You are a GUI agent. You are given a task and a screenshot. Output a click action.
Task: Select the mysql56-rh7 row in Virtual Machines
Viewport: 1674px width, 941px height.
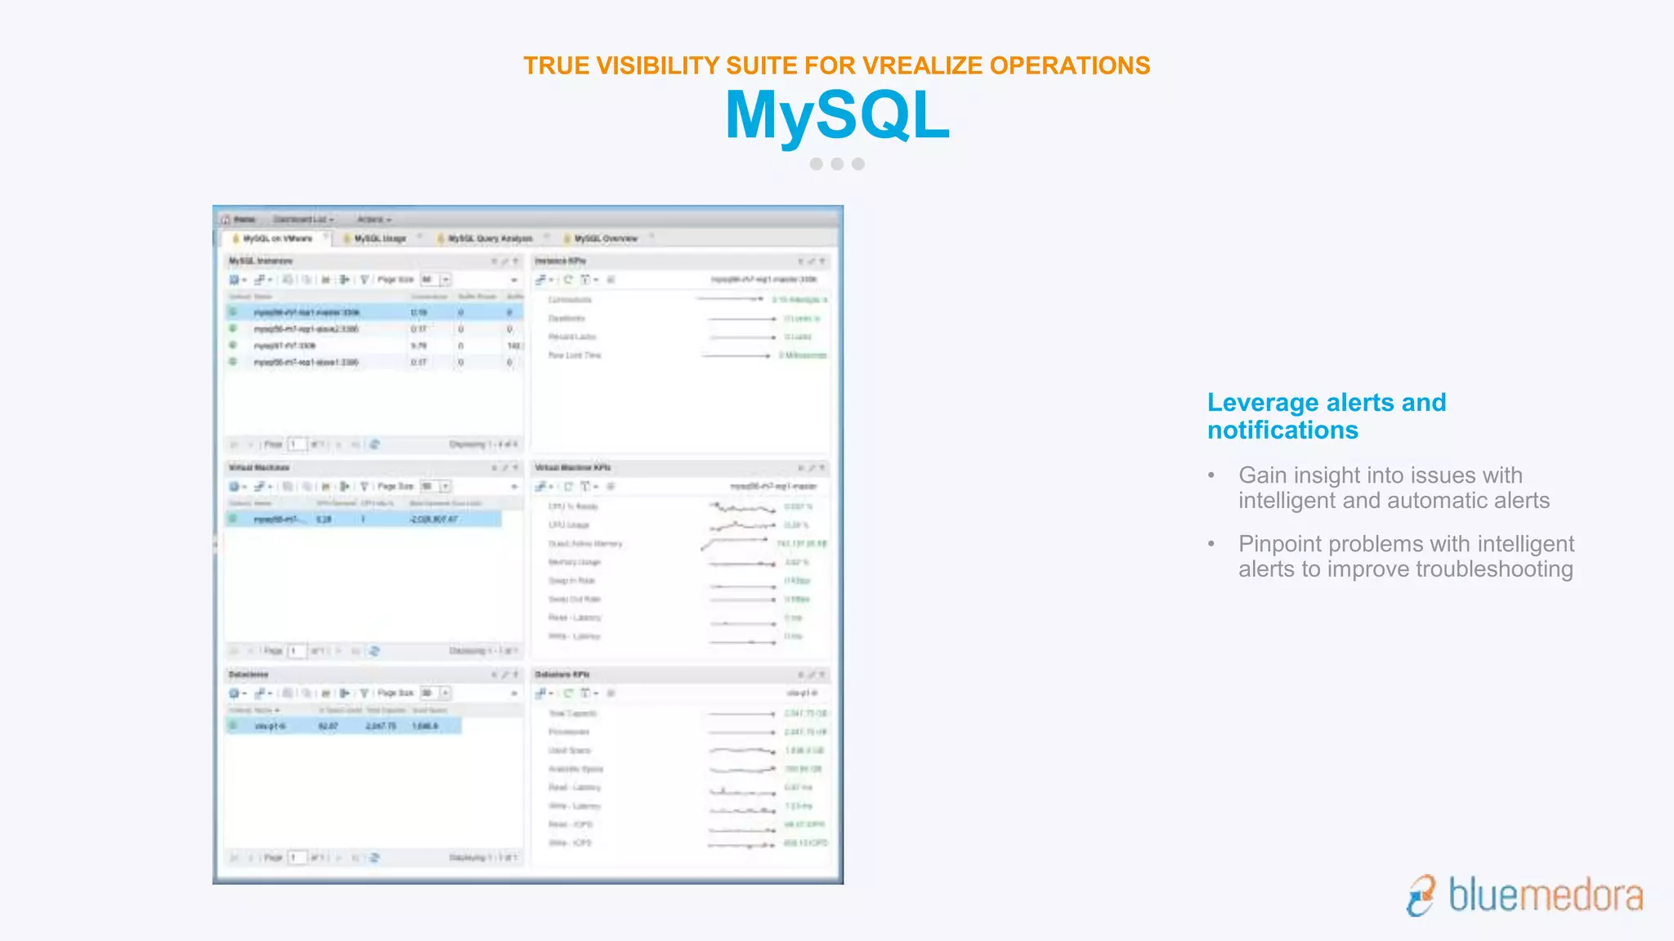point(364,519)
